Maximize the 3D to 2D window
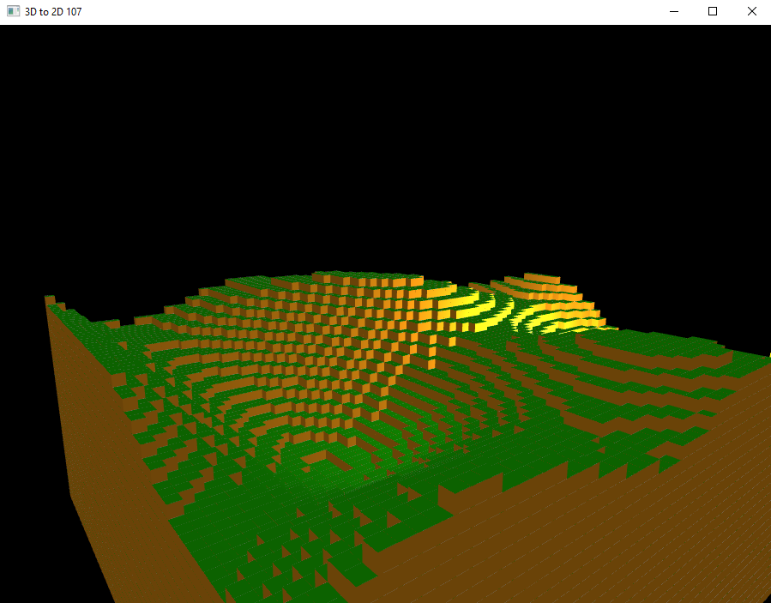 click(713, 11)
